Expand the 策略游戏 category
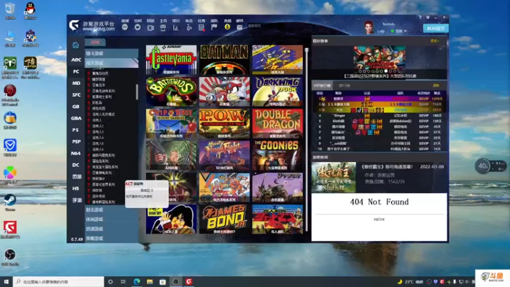The height and width of the screenshot is (287, 510). coord(112,238)
